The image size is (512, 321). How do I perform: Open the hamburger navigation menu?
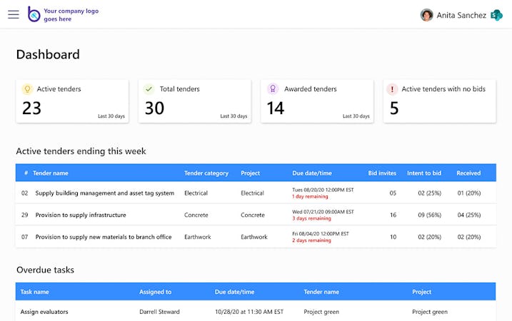tap(14, 14)
